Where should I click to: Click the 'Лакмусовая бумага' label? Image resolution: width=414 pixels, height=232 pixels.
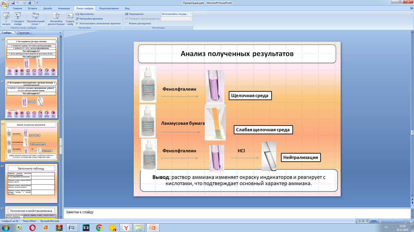(183, 123)
